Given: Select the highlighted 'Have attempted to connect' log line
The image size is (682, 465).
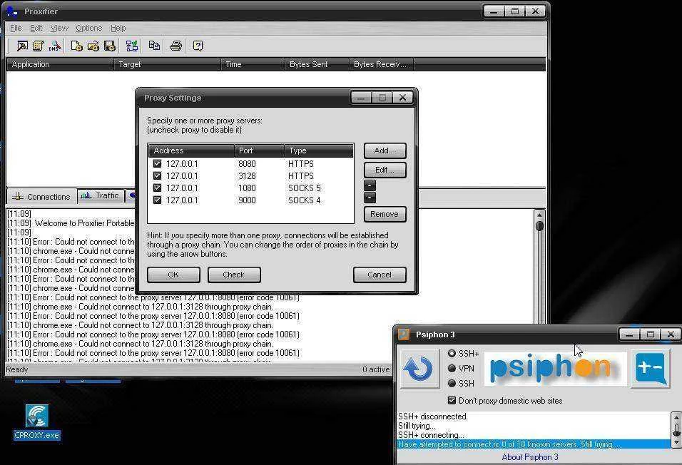Looking at the screenshot, I should (x=534, y=444).
